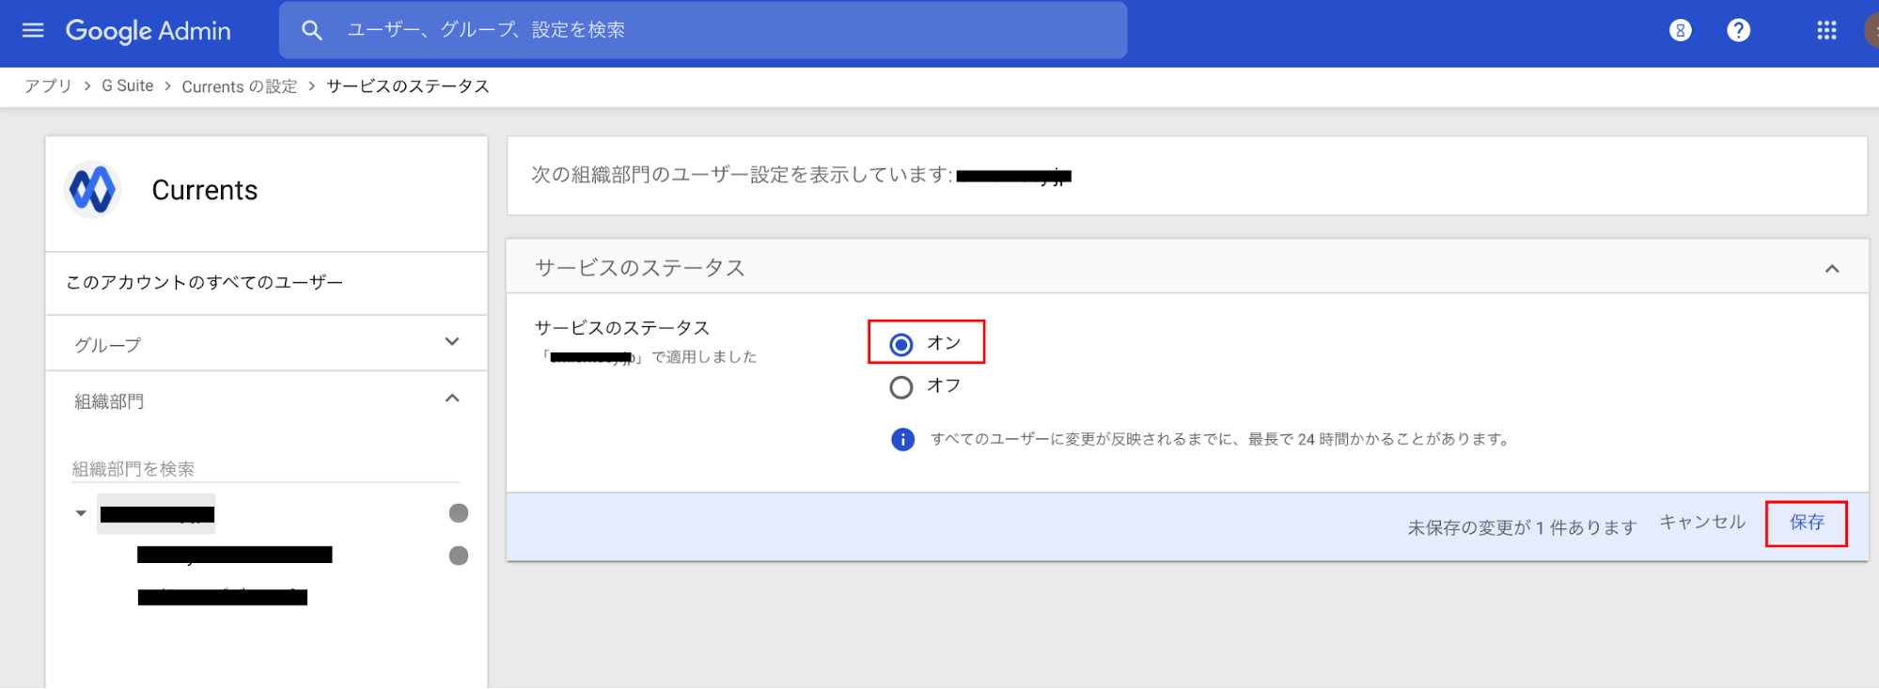Open the hourglass tasks icon

tap(1681, 30)
